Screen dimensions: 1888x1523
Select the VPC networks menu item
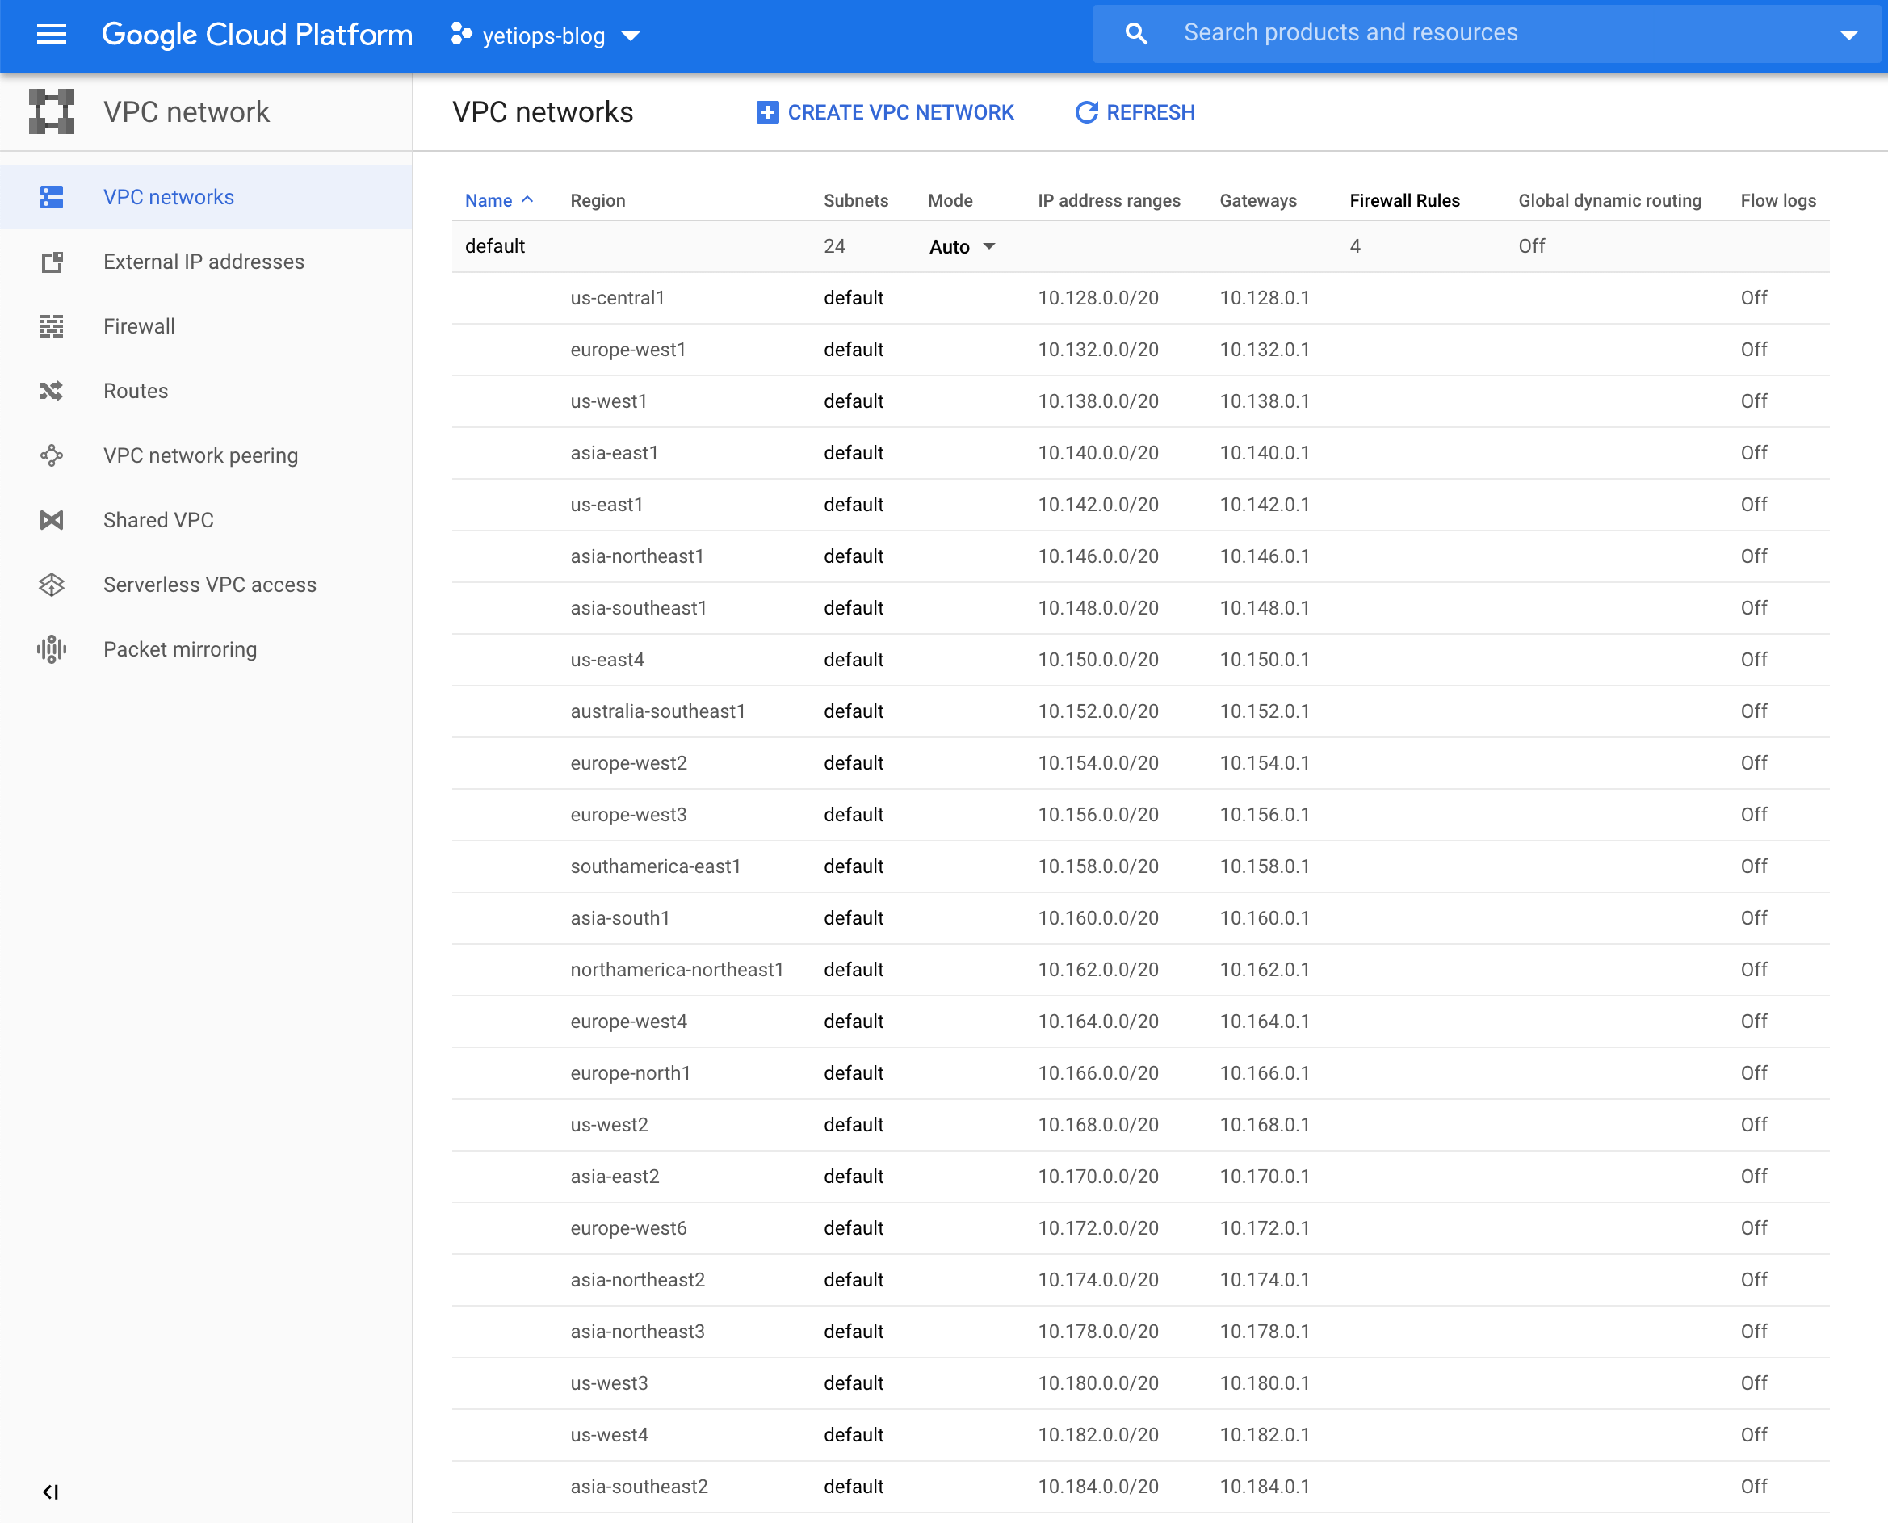(x=169, y=196)
